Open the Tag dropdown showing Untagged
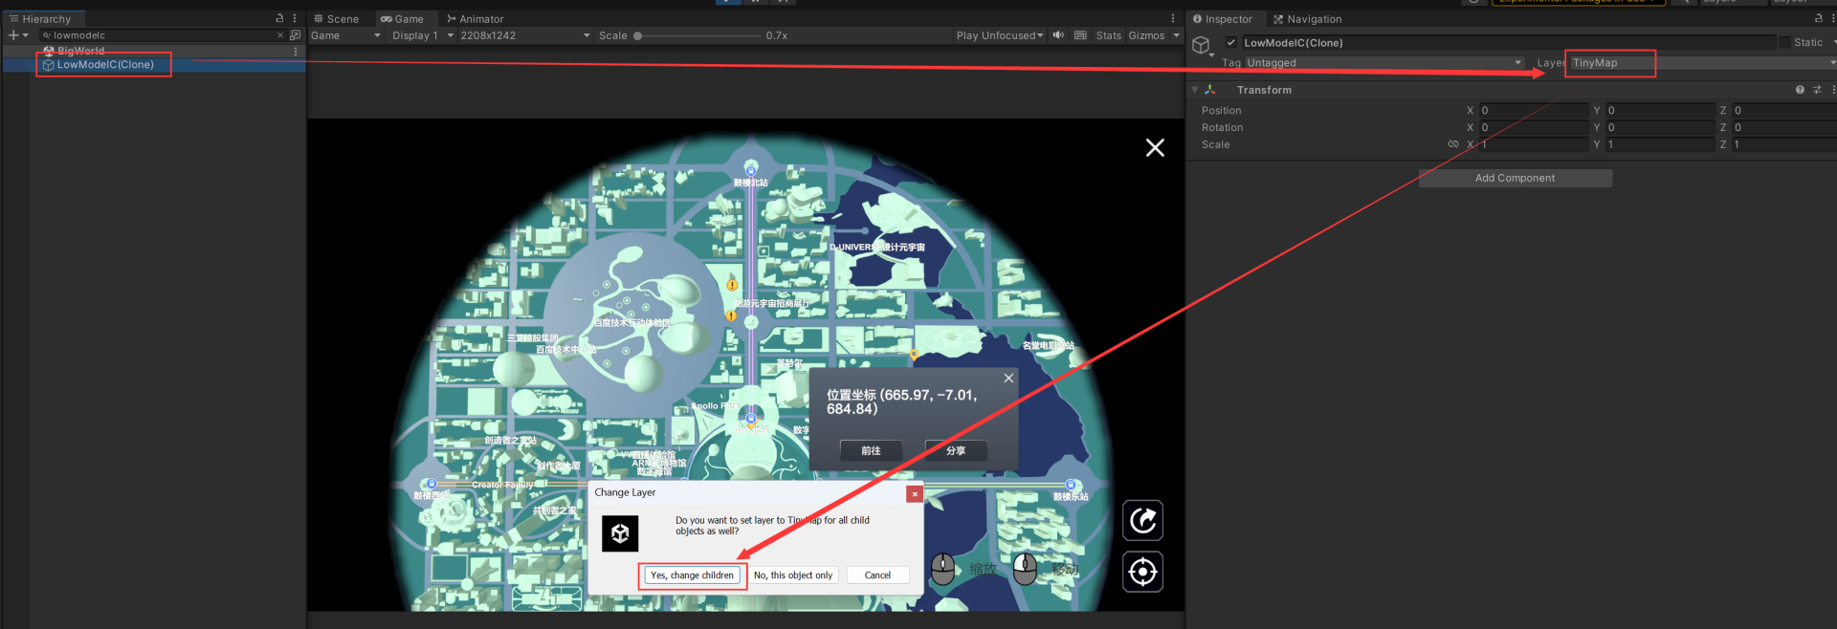 point(1383,63)
